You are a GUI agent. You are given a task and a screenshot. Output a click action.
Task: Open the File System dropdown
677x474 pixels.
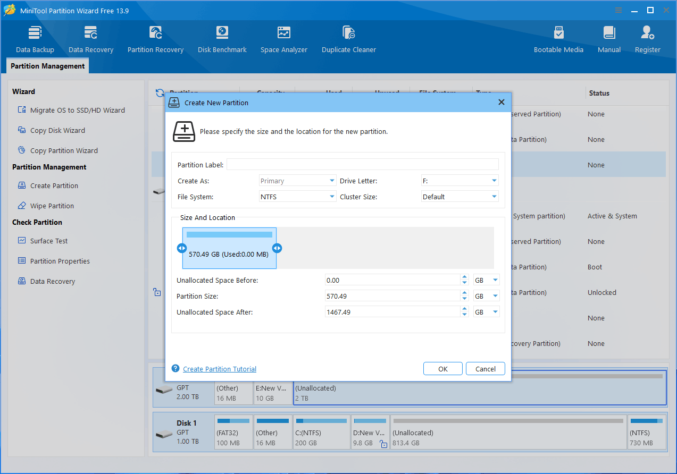click(x=297, y=197)
